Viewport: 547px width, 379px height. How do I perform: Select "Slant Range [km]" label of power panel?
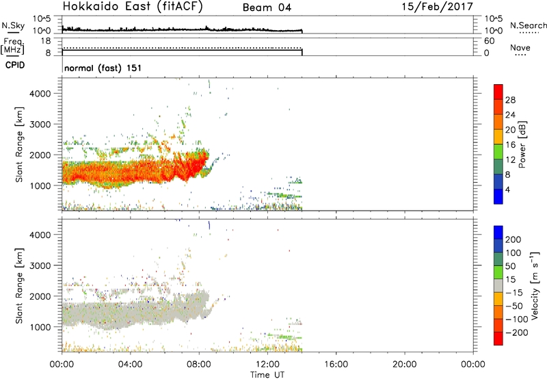[x=19, y=144]
